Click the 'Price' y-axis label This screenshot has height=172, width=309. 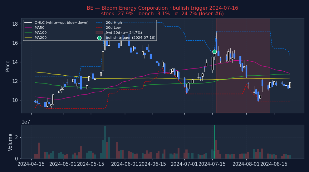coord(8,66)
